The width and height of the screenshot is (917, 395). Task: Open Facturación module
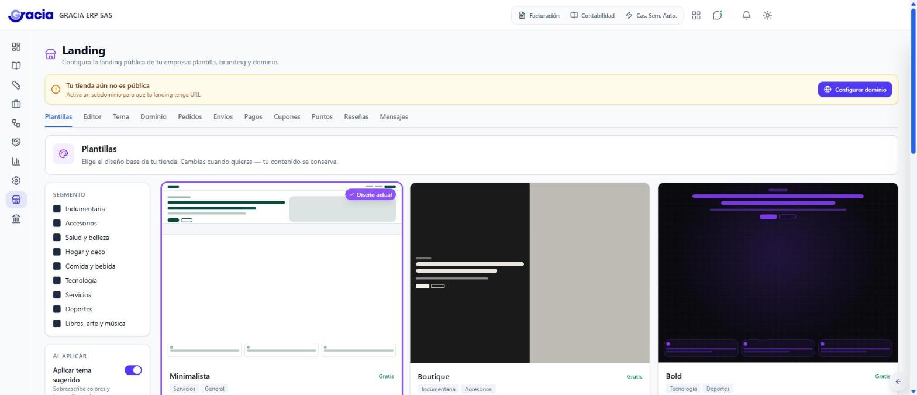pyautogui.click(x=539, y=16)
